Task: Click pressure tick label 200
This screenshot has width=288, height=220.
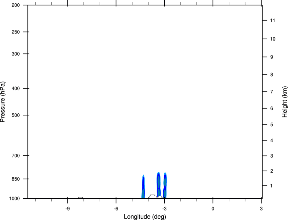Action: point(16,5)
